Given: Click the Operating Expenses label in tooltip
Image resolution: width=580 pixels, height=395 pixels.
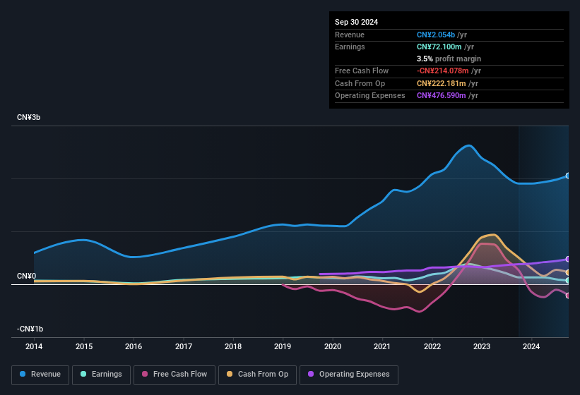Looking at the screenshot, I should pyautogui.click(x=370, y=96).
